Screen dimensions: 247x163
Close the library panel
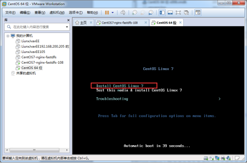(x=68, y=20)
